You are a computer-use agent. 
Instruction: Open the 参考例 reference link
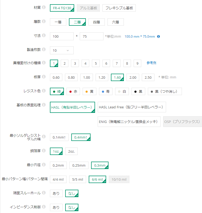(x=151, y=63)
